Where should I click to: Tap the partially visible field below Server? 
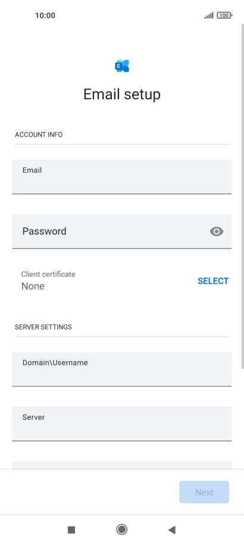[122, 465]
